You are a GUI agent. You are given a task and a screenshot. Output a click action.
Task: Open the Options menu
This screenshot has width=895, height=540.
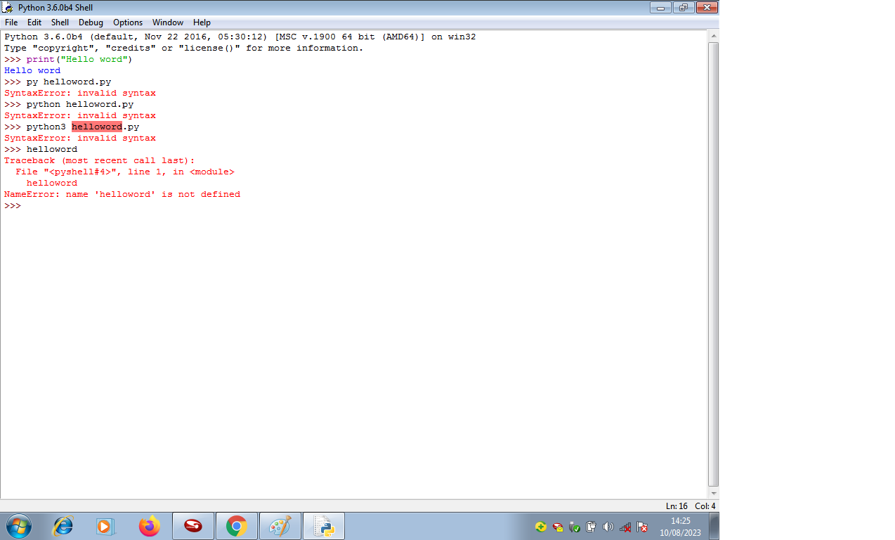click(x=127, y=22)
